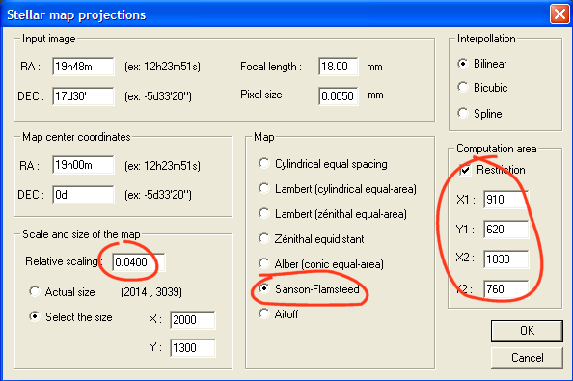Close the Stellar map projections dialog

point(559,14)
